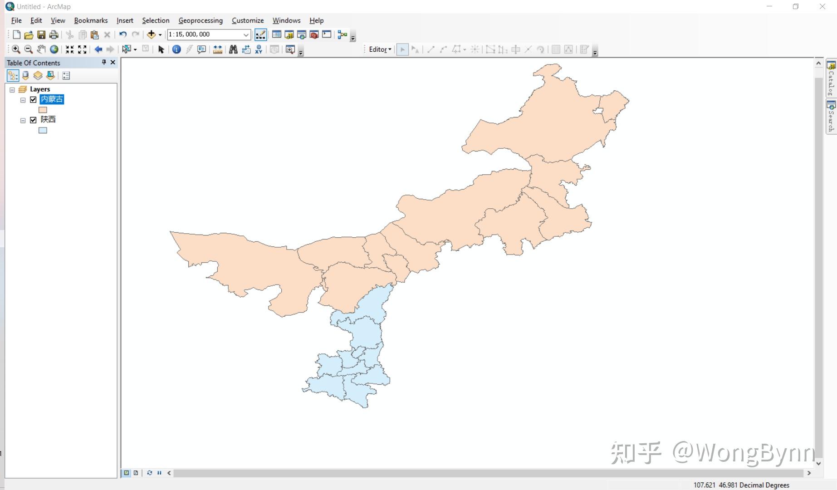837x490 pixels.
Task: Open the Bookmarks menu
Action: (91, 20)
